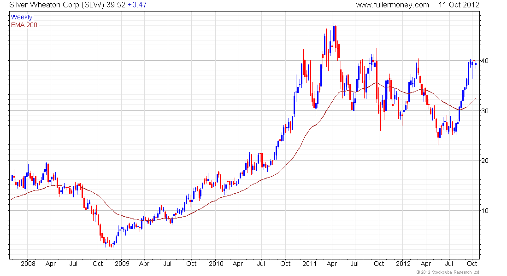Select the final Oct label after 2012
The image size is (507, 276).
[472, 264]
